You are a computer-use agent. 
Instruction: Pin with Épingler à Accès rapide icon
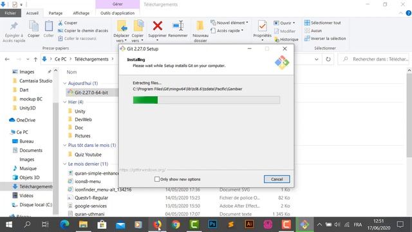(14, 26)
